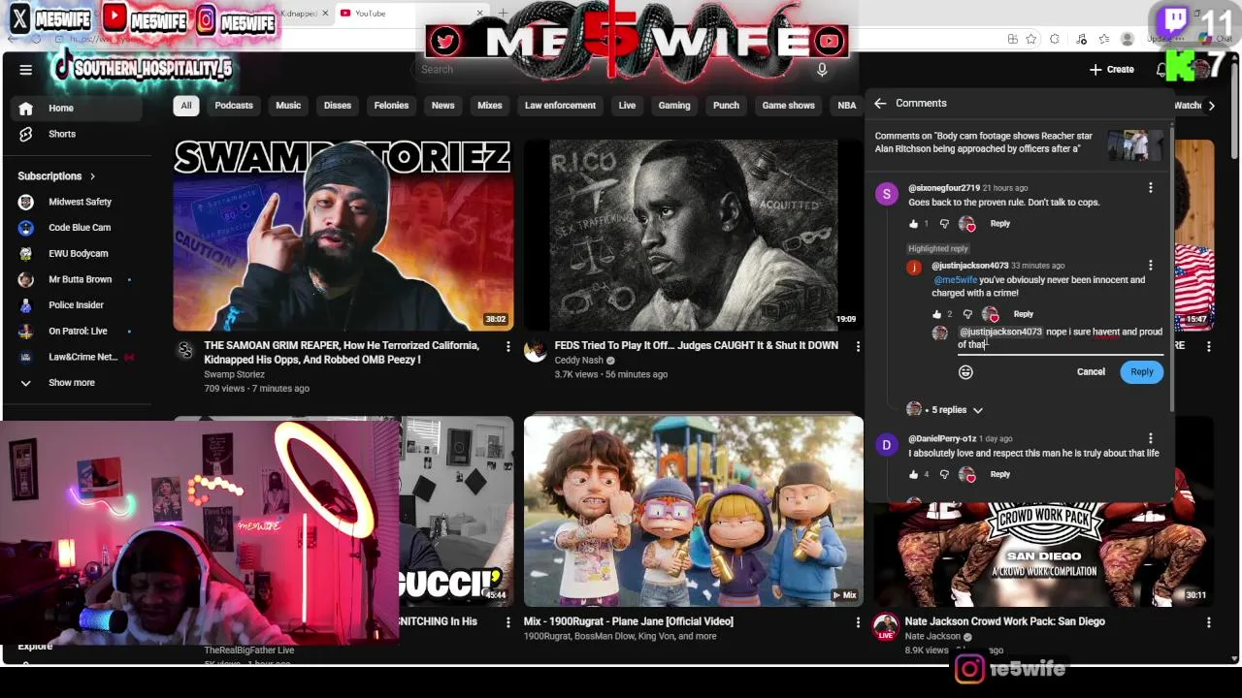Select the Music filter chip
The width and height of the screenshot is (1242, 698).
(288, 106)
